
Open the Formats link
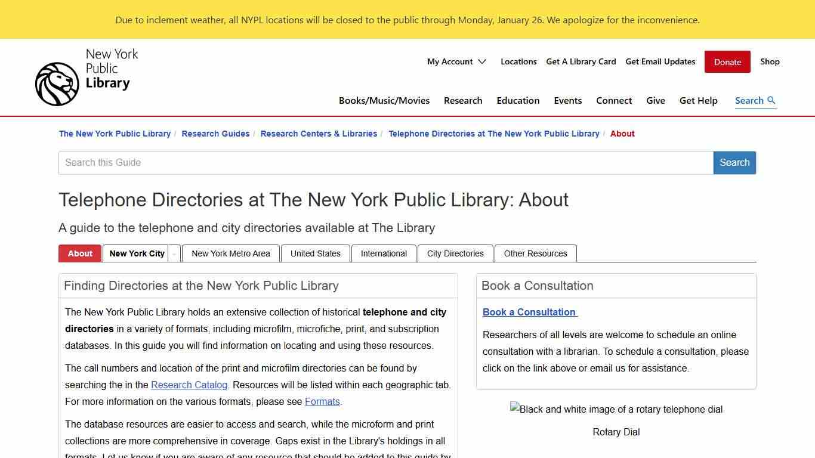322,401
